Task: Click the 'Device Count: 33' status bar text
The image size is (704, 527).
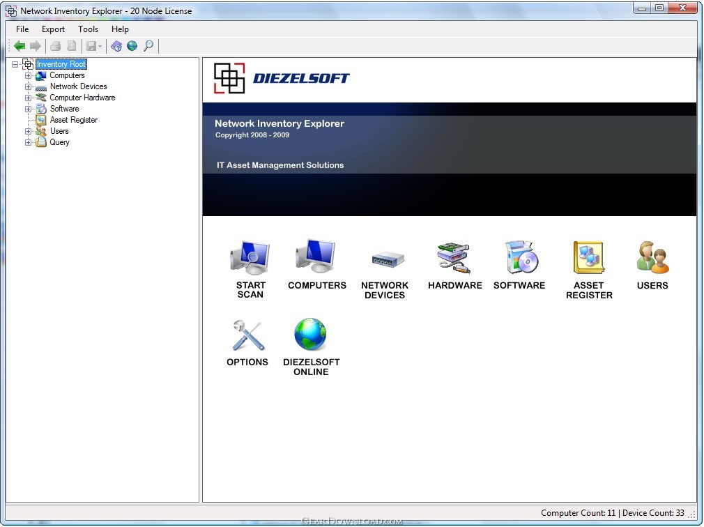Action: [653, 513]
